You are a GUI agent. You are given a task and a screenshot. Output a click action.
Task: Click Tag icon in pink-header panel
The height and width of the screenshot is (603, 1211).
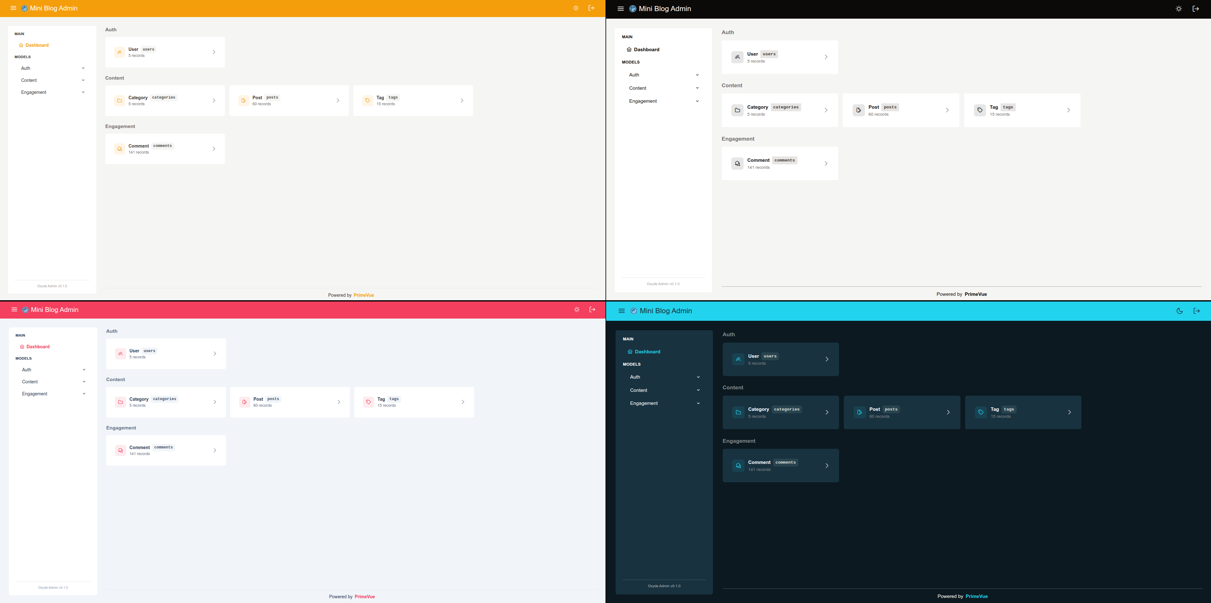tap(368, 402)
